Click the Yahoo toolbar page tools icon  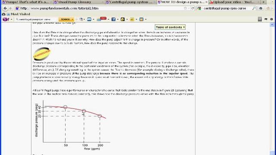coord(81,19)
